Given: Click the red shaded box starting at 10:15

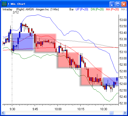Looking at the screenshot, I should click(x=92, y=76).
